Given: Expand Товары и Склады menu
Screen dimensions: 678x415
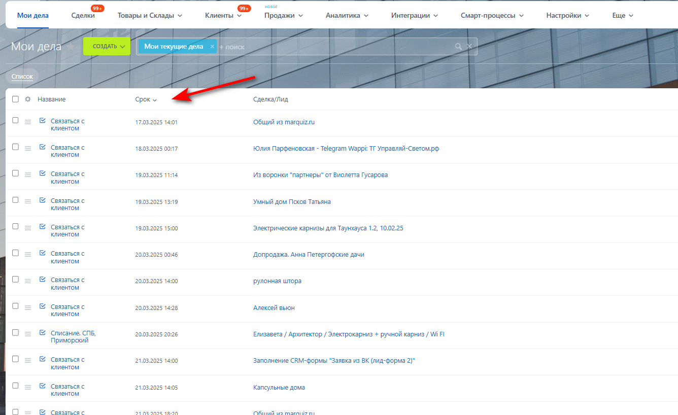Looking at the screenshot, I should tap(150, 16).
